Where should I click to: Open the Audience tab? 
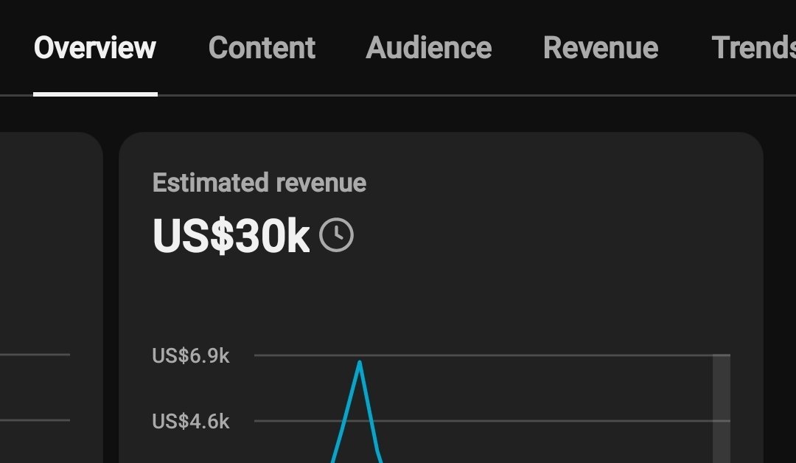(429, 48)
